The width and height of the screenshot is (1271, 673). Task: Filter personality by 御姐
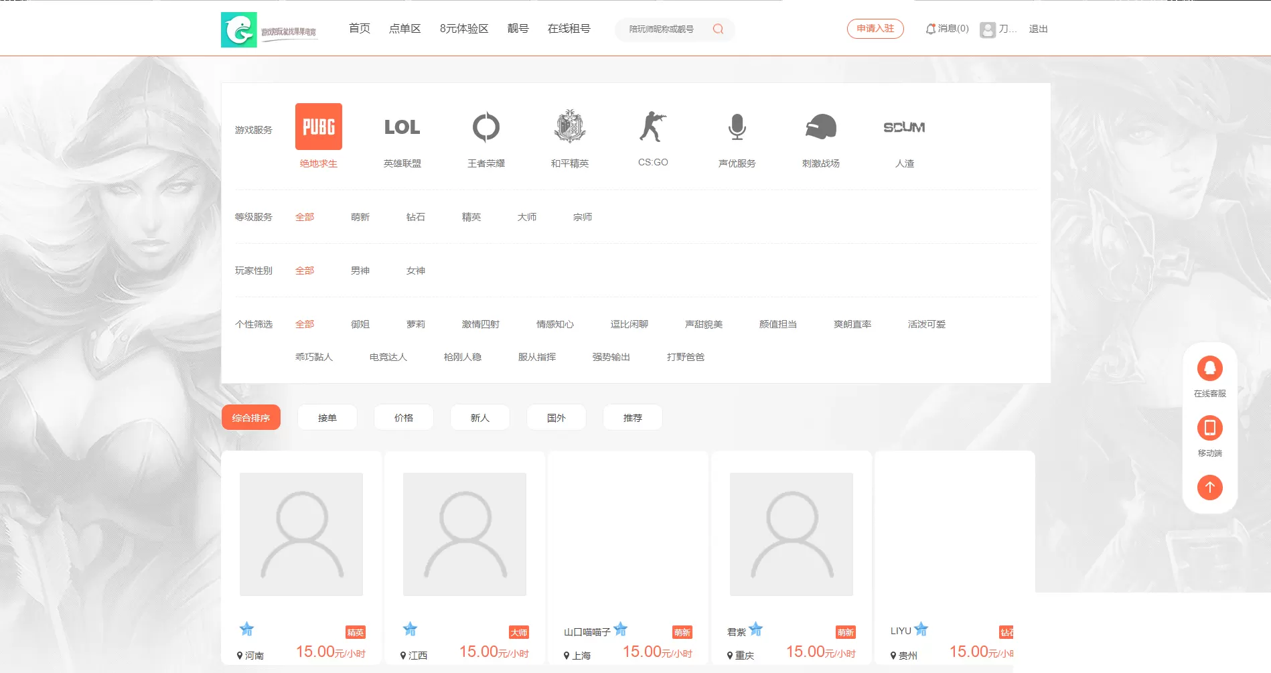[x=360, y=324]
